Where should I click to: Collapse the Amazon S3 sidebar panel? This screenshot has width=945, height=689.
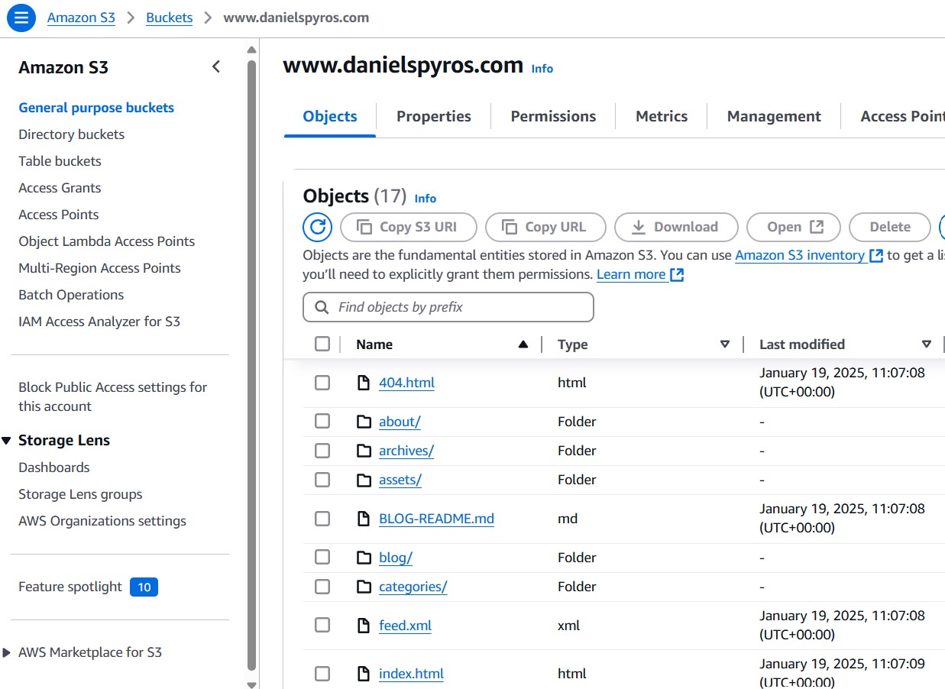pos(216,67)
